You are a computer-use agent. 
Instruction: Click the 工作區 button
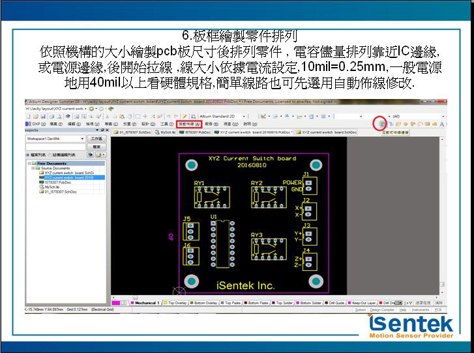coord(96,139)
